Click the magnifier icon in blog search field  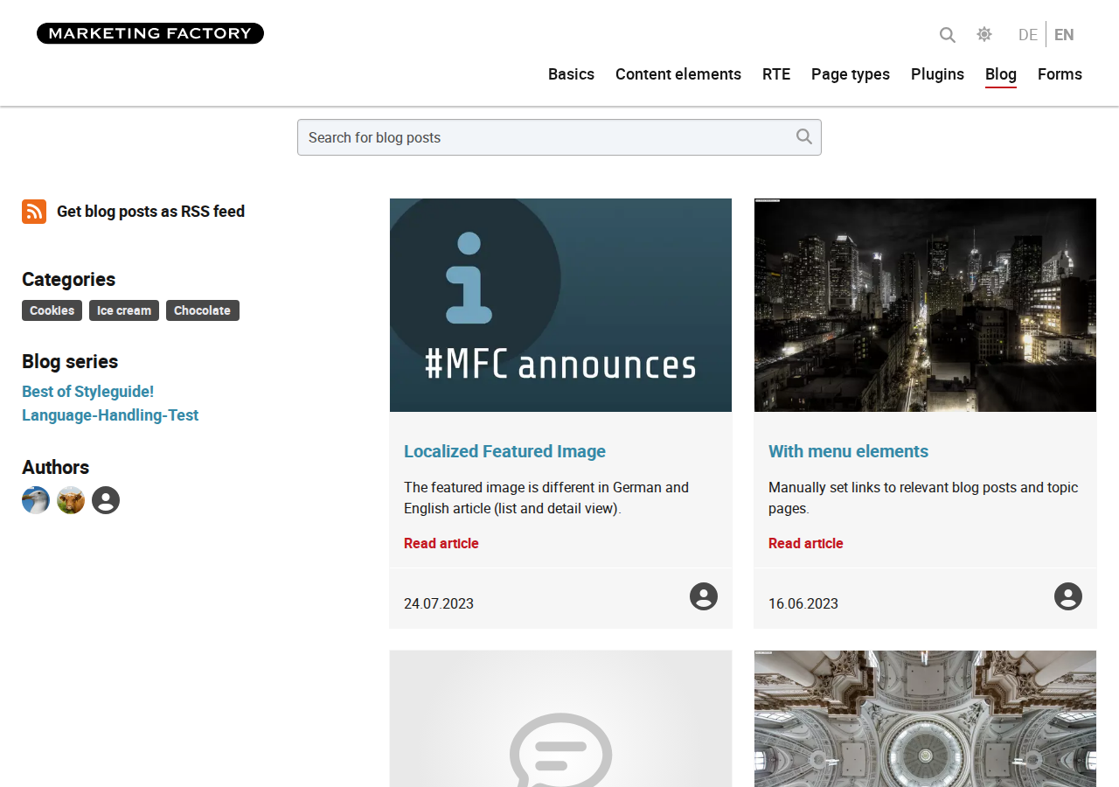pos(804,136)
